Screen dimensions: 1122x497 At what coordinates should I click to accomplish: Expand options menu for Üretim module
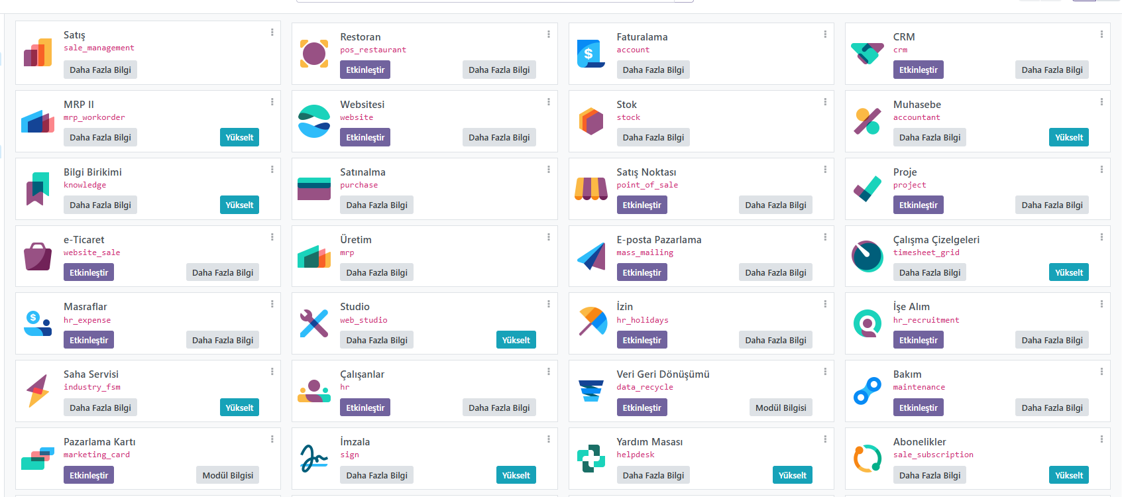tap(549, 237)
